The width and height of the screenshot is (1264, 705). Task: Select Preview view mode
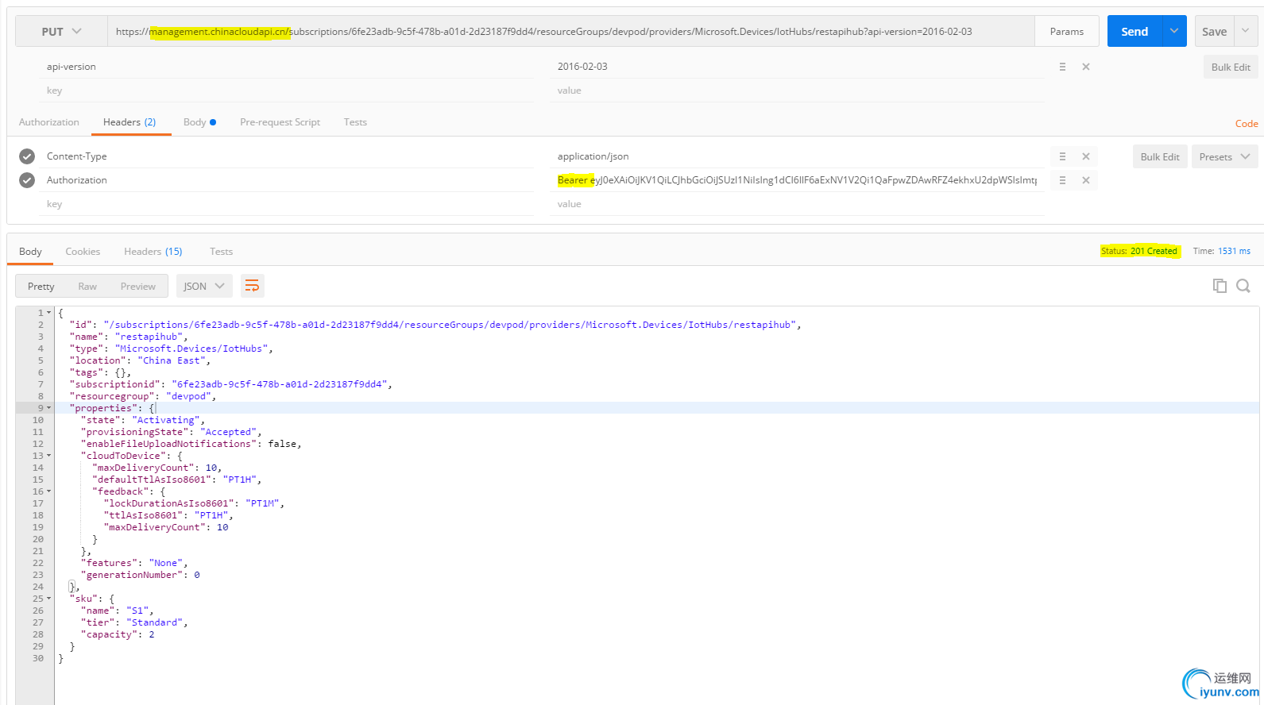pyautogui.click(x=138, y=286)
